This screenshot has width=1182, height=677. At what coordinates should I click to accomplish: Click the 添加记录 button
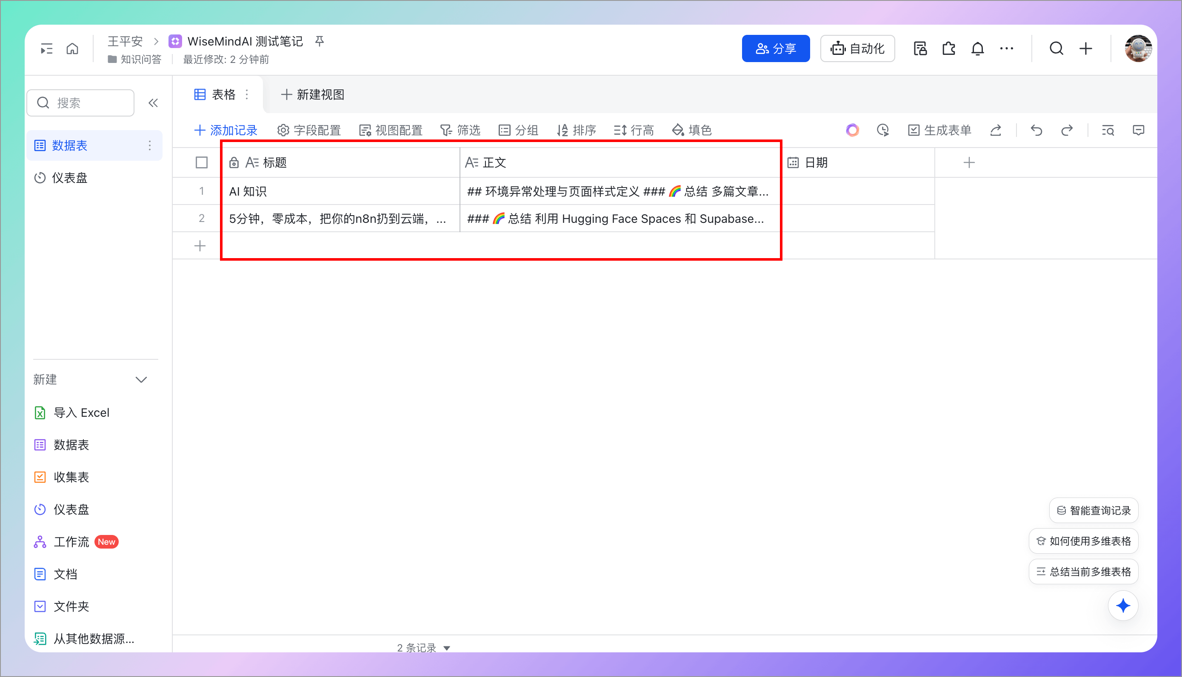226,130
